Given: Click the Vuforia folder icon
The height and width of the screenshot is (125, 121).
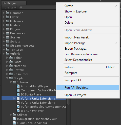Looking at the screenshot, I should (7, 54).
